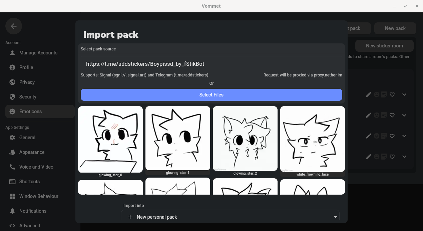Favorite the third pack with heart icon

[x=392, y=136]
